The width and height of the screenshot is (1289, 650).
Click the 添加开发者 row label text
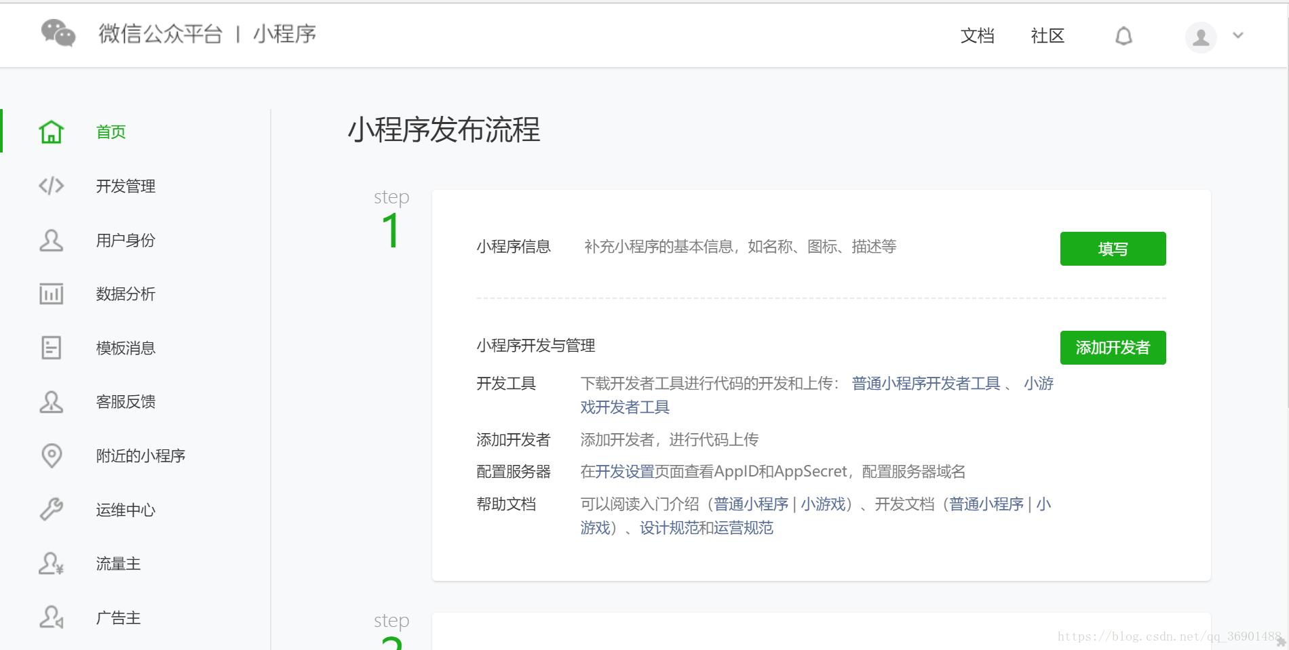[x=514, y=440]
